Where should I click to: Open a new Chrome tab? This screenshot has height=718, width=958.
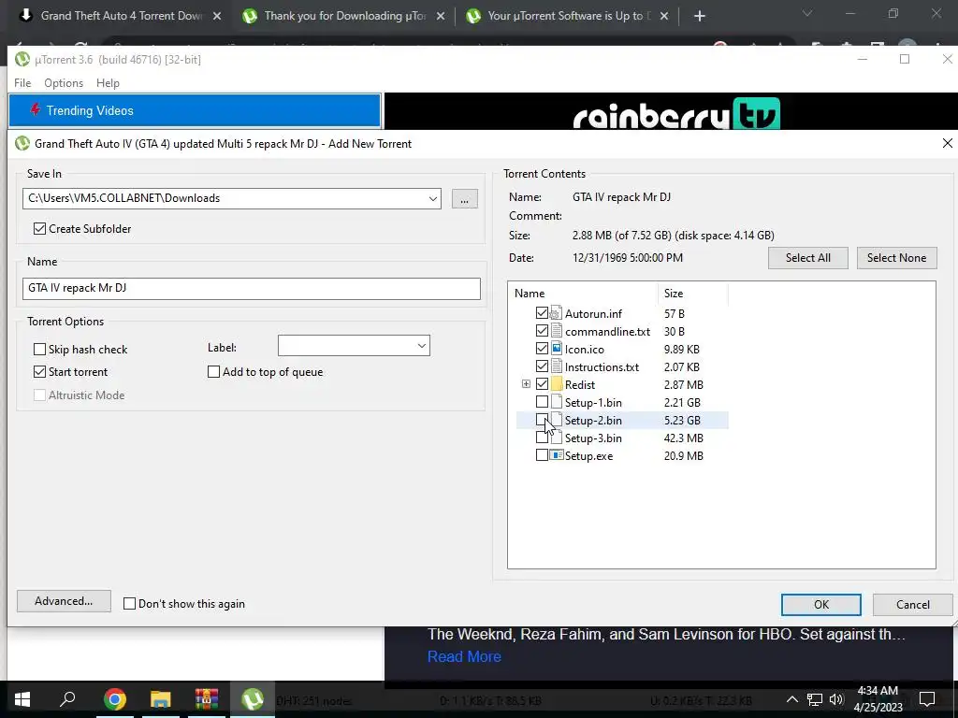(x=700, y=16)
